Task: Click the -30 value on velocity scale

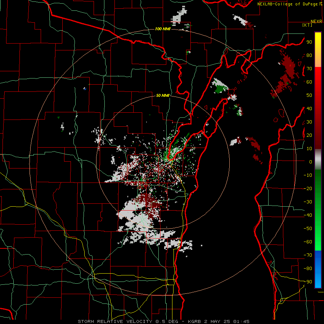Action: [x=308, y=202]
